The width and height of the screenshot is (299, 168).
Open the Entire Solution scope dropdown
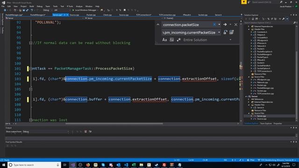pyautogui.click(x=230, y=40)
